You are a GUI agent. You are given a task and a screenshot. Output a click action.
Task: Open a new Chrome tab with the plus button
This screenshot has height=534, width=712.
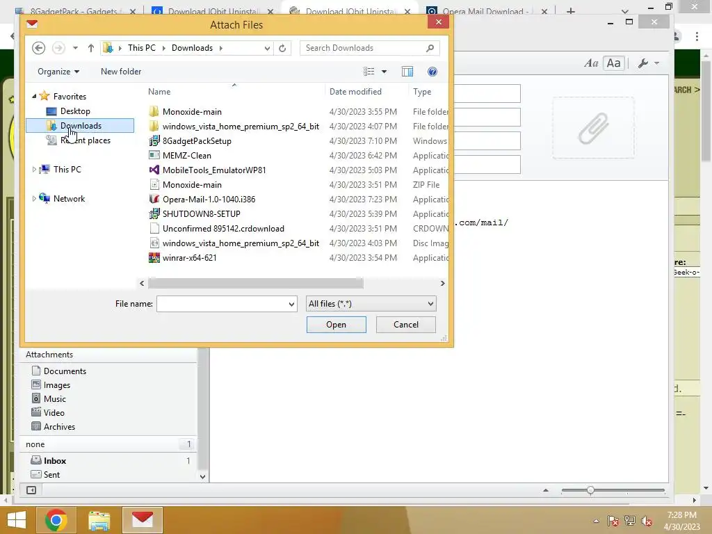(571, 11)
